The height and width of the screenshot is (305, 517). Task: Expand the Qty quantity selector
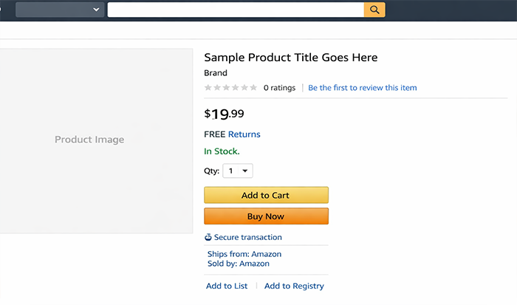click(x=237, y=171)
